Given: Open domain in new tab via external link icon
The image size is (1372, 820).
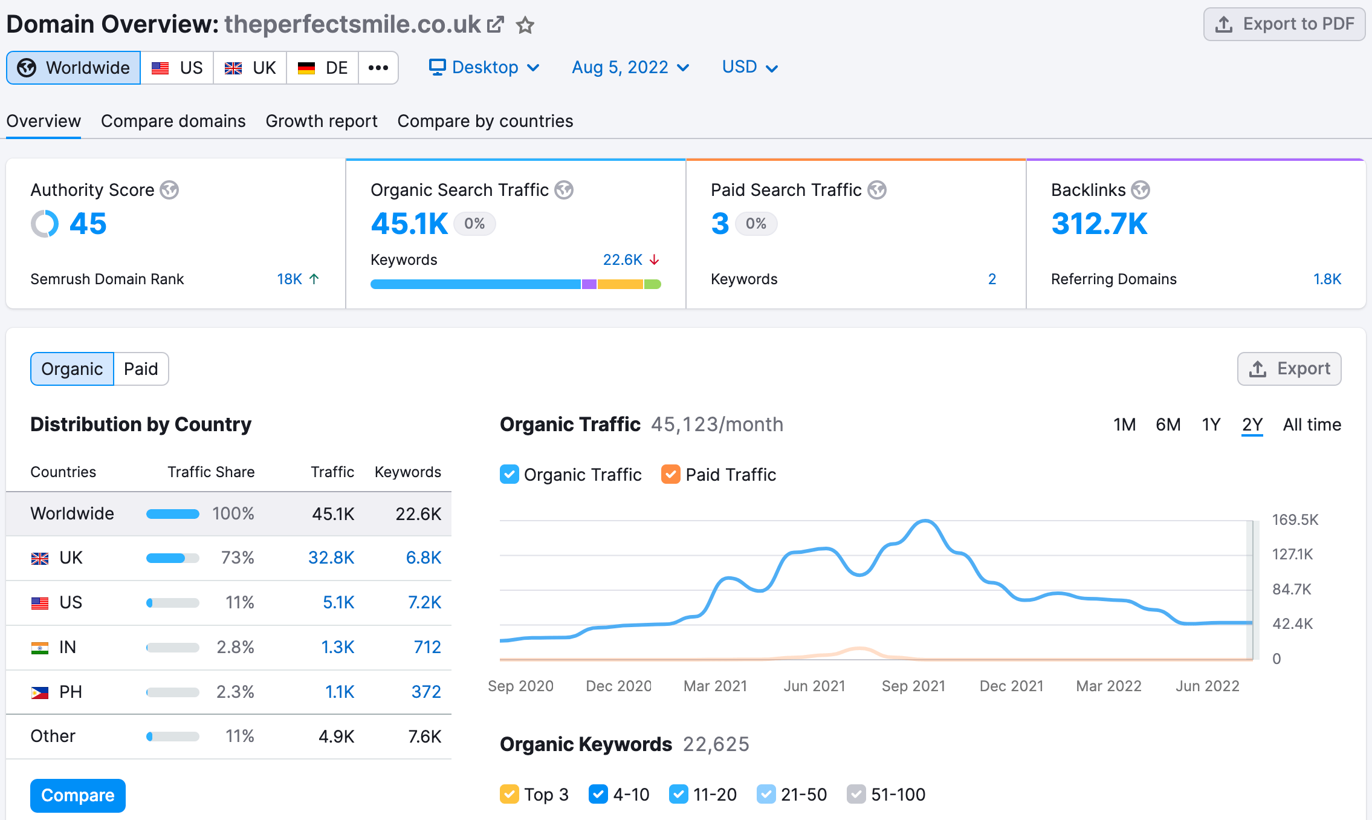Looking at the screenshot, I should coord(496,24).
